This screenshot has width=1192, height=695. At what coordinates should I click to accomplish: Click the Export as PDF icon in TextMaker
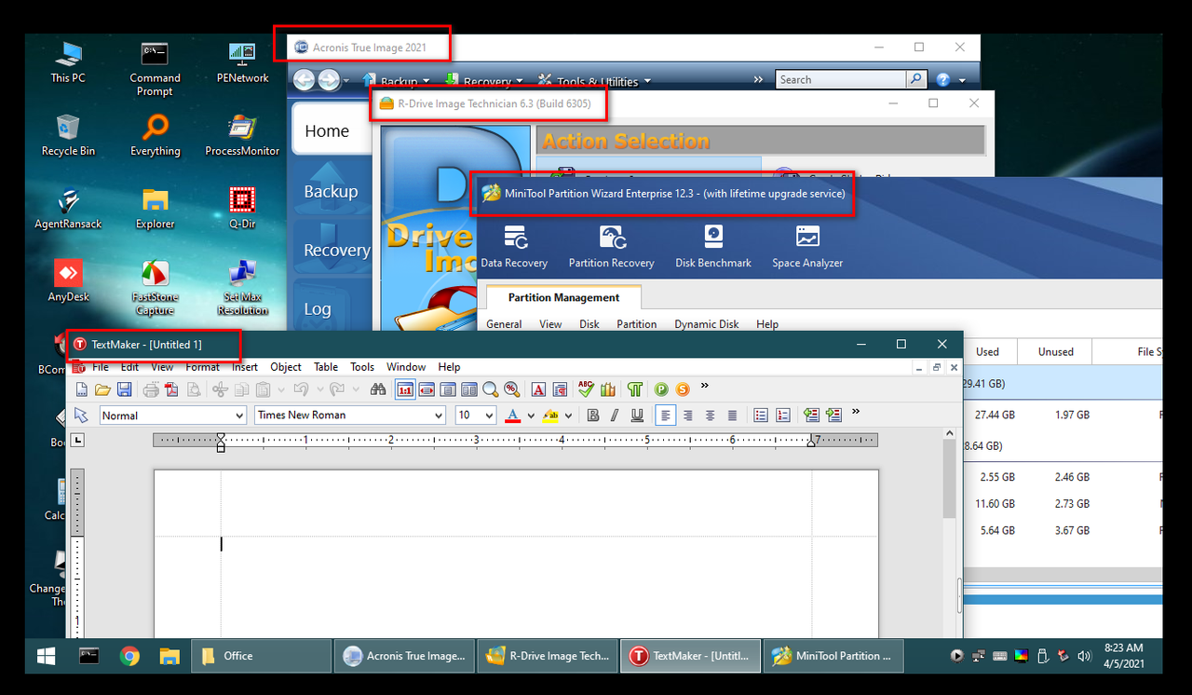[171, 389]
